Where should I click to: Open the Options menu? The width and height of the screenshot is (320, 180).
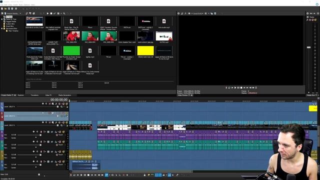tap(26, 4)
